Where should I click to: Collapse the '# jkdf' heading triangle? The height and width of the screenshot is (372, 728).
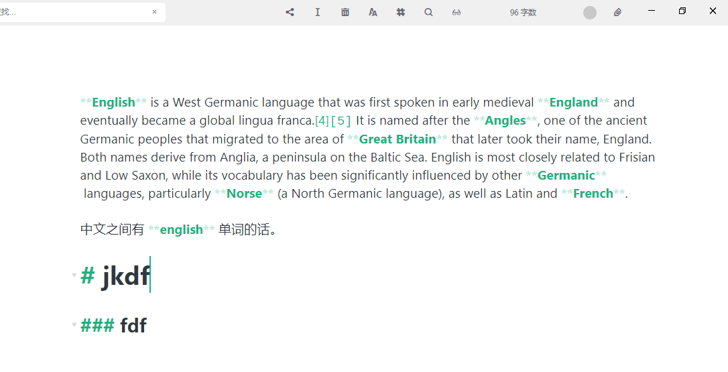tap(74, 275)
